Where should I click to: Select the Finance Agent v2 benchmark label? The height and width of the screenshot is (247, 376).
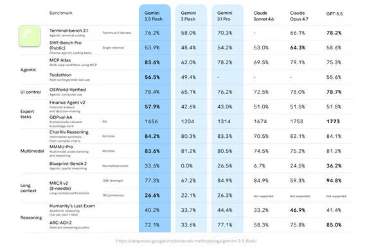pyautogui.click(x=67, y=103)
